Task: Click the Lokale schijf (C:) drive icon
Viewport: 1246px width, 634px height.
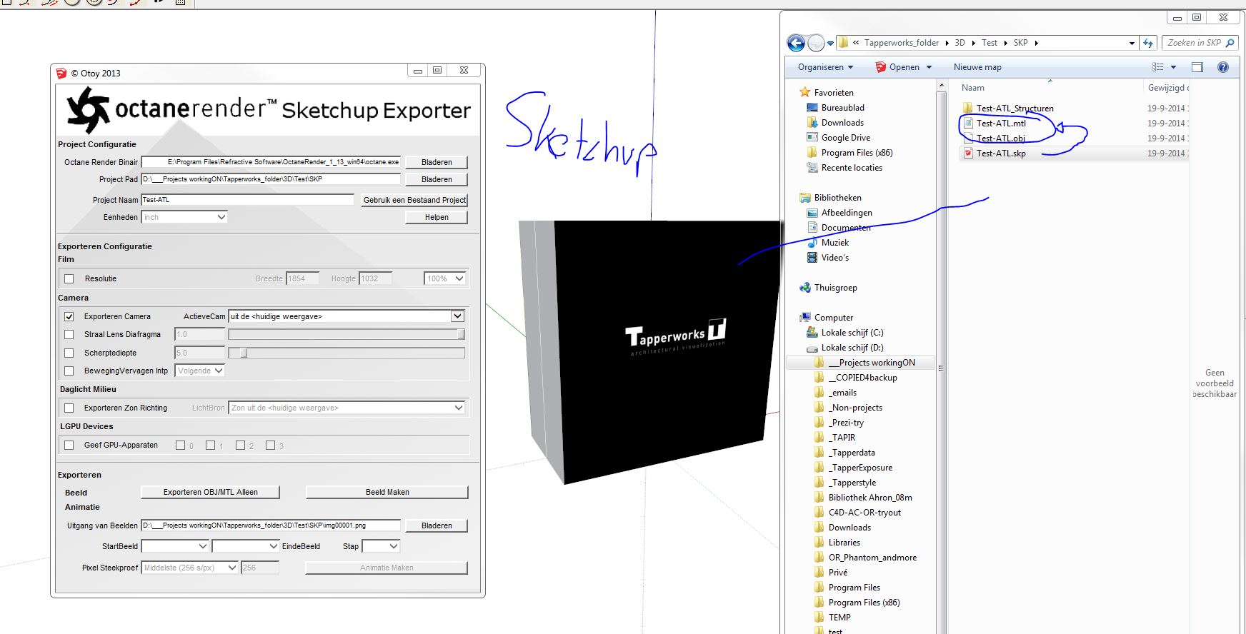Action: (812, 333)
